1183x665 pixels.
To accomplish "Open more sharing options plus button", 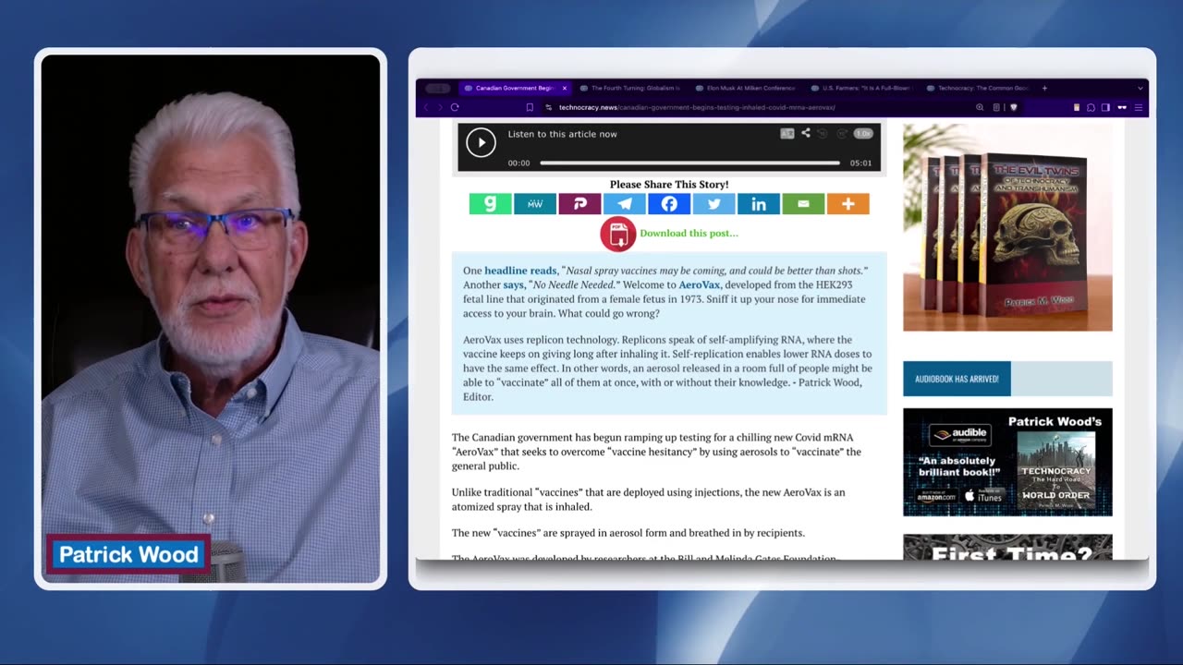I will point(848,204).
